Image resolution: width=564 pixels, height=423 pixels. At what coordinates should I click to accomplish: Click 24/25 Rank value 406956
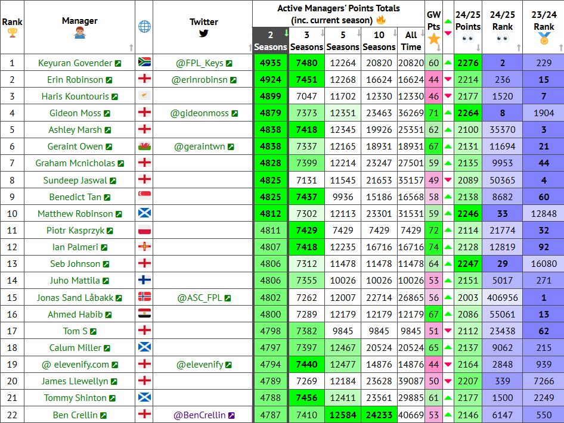503,298
